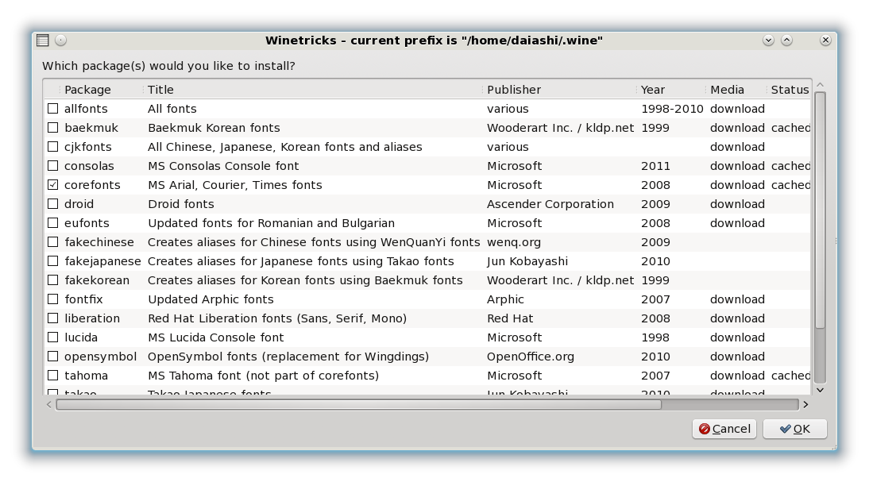Click the '2011' year cell

[655, 166]
